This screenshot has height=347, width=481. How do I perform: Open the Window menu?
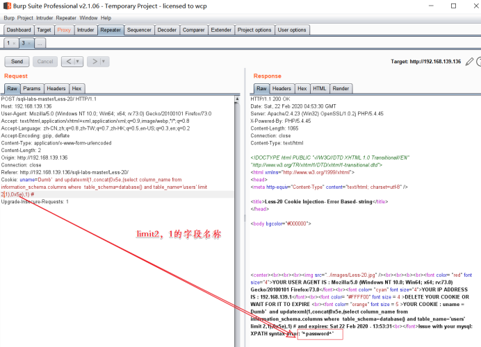pos(88,18)
